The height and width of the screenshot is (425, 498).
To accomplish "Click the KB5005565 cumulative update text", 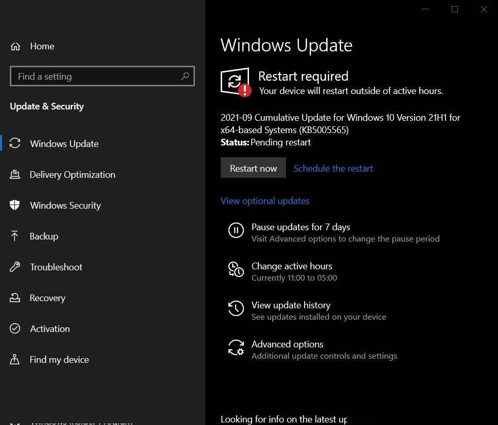I will click(x=340, y=124).
